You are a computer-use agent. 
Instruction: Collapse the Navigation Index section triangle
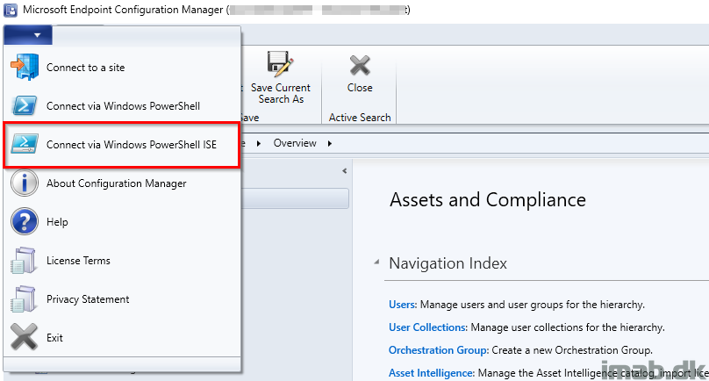point(376,262)
